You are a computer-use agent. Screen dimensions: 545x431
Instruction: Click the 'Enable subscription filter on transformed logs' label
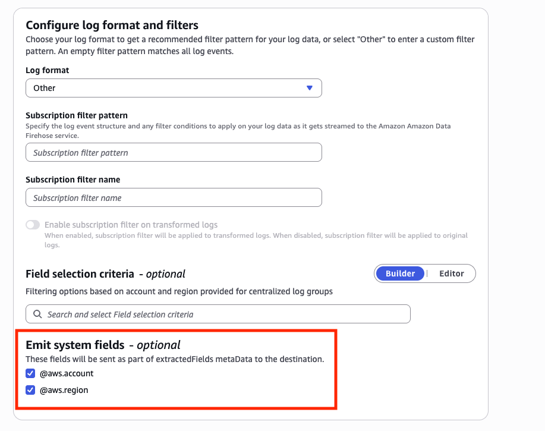coord(131,225)
